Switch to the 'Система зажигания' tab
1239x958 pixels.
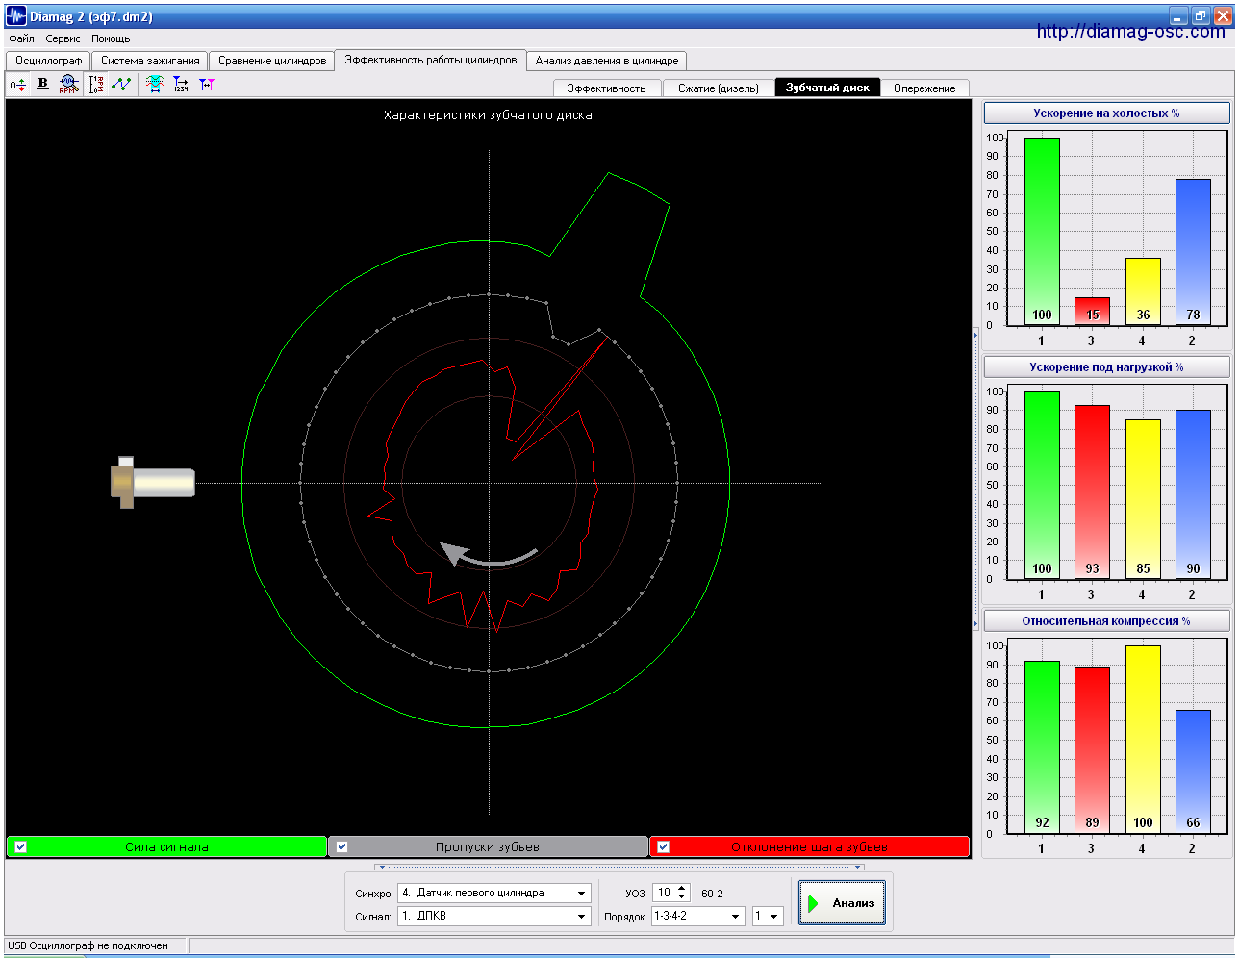150,61
